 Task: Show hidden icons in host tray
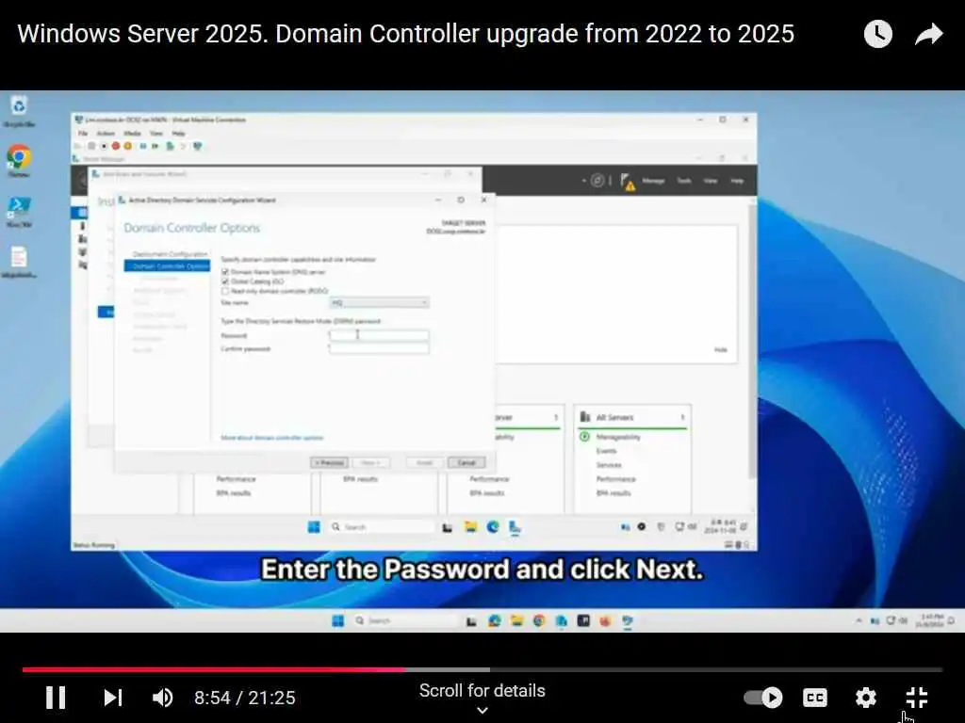[x=859, y=621]
